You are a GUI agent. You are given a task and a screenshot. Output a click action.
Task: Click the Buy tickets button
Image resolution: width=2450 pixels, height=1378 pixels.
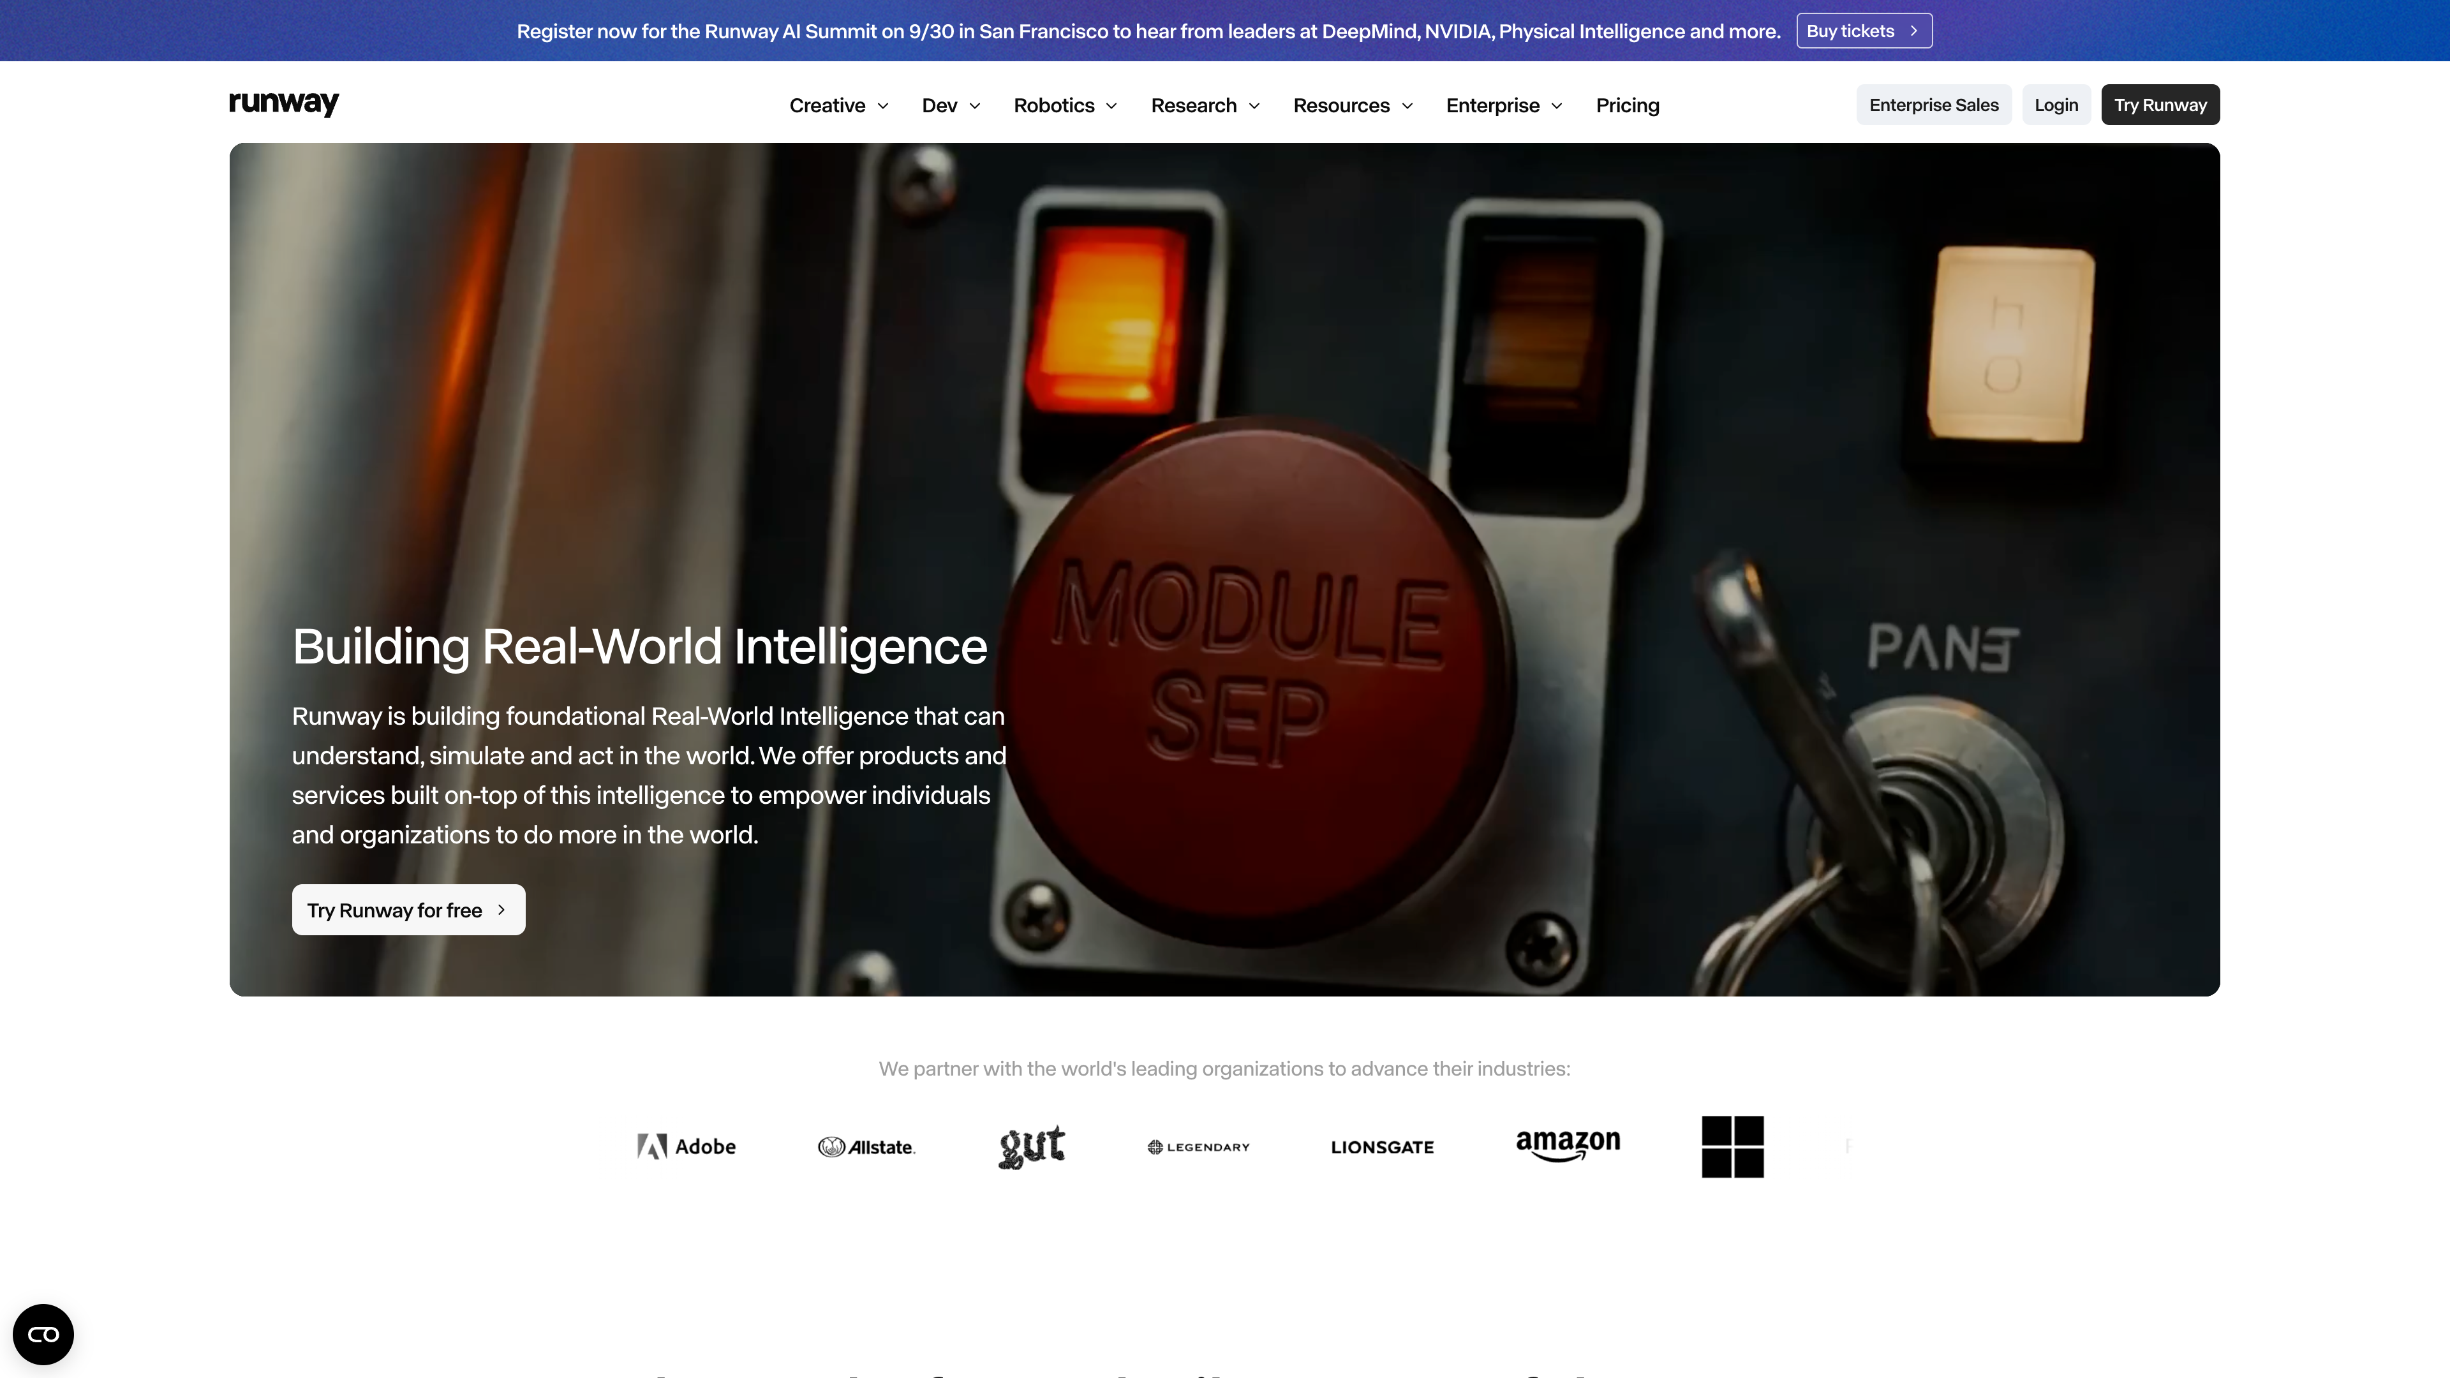point(1864,31)
